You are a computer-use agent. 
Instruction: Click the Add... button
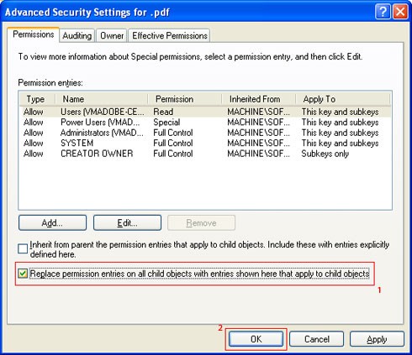[52, 222]
